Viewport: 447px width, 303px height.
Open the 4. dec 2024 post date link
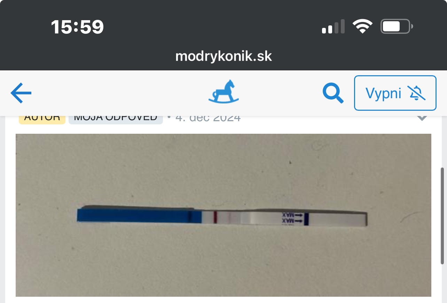[x=208, y=118]
